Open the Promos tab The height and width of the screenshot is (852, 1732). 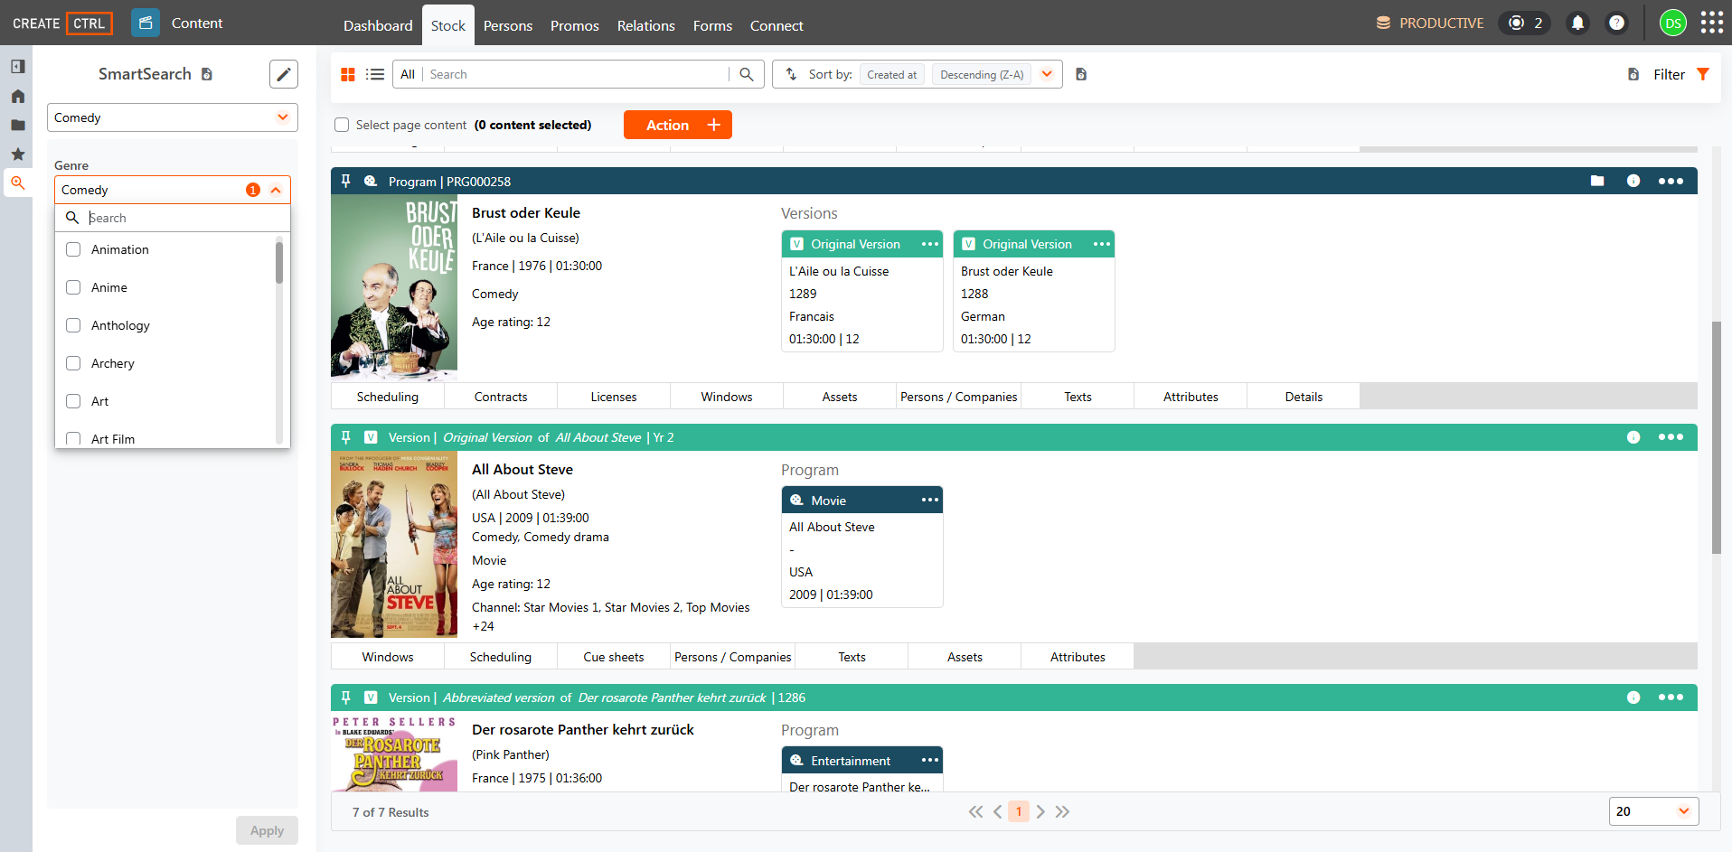[x=575, y=25]
